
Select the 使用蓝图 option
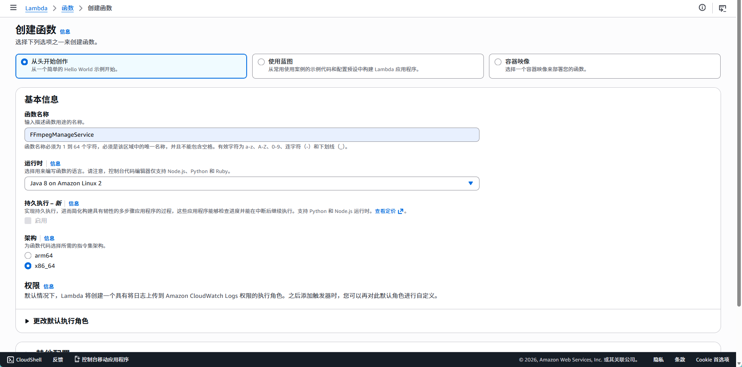(x=261, y=62)
